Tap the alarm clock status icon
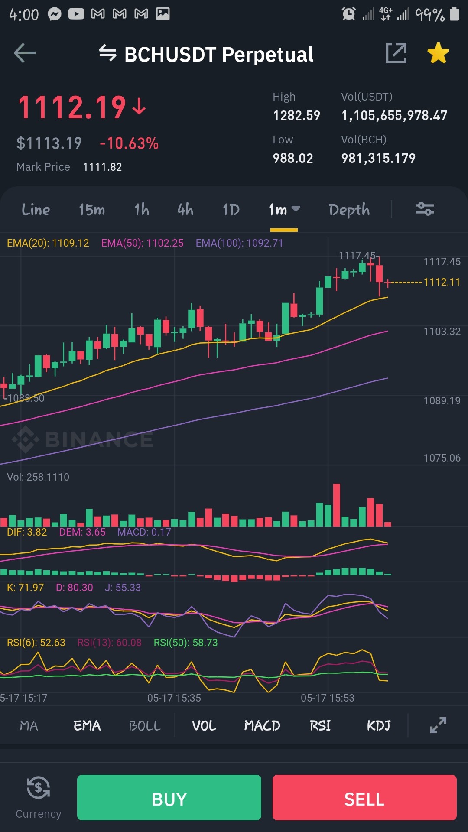Viewport: 468px width, 832px height. click(349, 14)
